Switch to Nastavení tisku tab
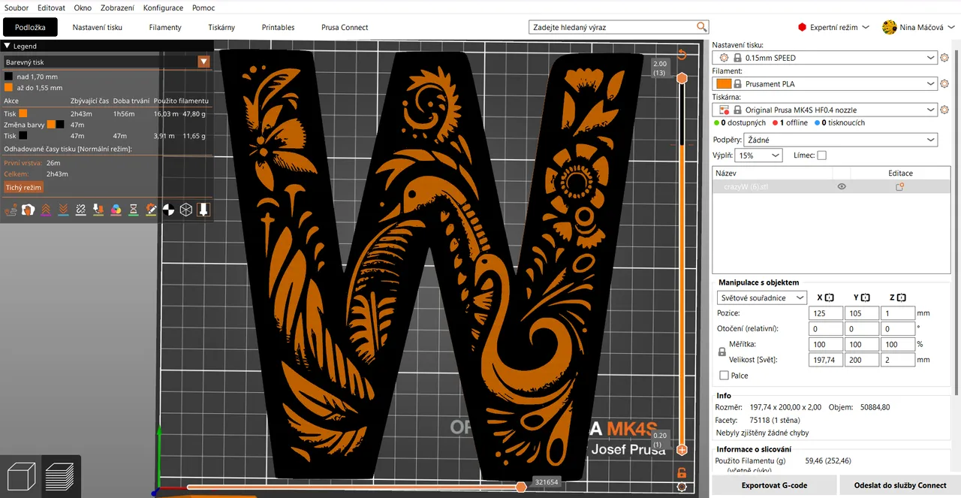Viewport: 961px width, 498px height. pyautogui.click(x=97, y=27)
